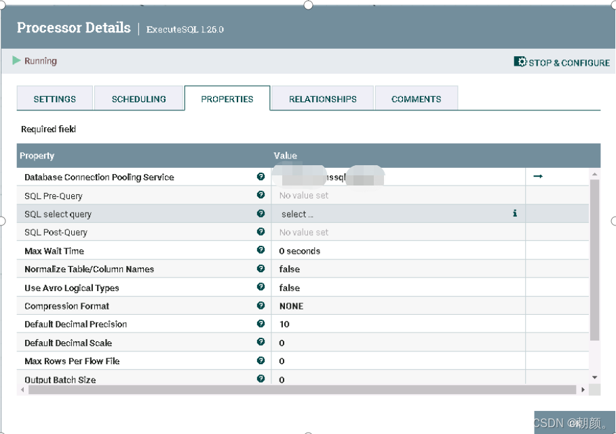Click the 'Max Wait Time' property name
Screen dimensions: 616x434
(54, 251)
